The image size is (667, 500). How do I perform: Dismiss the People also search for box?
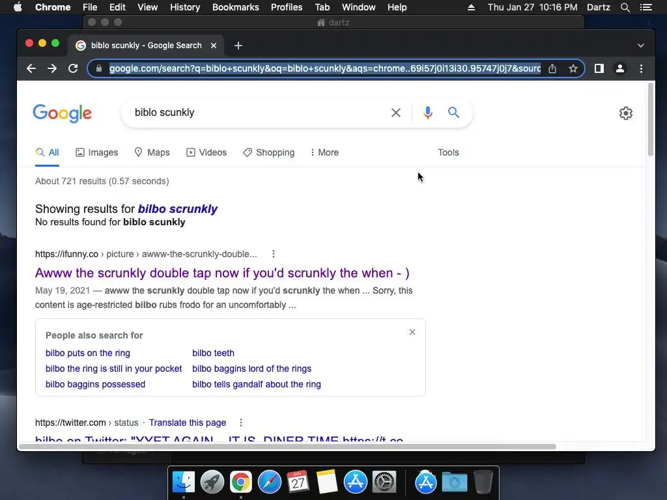[412, 332]
